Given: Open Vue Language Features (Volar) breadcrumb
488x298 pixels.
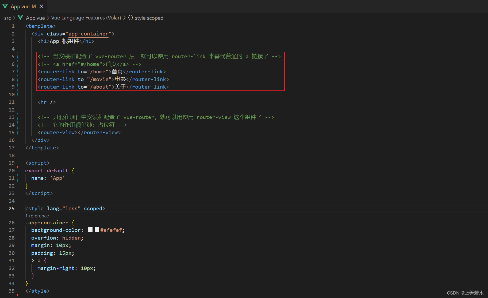Looking at the screenshot, I should pos(86,18).
